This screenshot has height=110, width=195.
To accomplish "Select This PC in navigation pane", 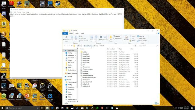I will click(x=69, y=80).
